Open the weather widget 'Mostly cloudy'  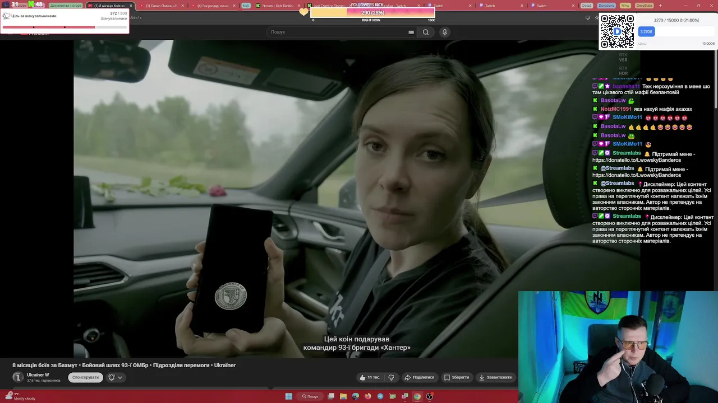point(20,396)
